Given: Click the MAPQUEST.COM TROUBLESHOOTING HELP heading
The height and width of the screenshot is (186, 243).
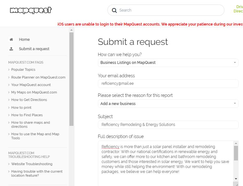Looking at the screenshot, I should point(29,155).
